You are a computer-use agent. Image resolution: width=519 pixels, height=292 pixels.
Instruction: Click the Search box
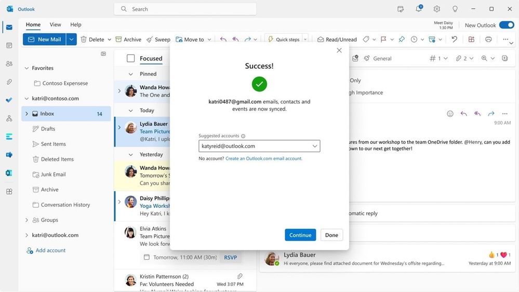[x=185, y=9]
